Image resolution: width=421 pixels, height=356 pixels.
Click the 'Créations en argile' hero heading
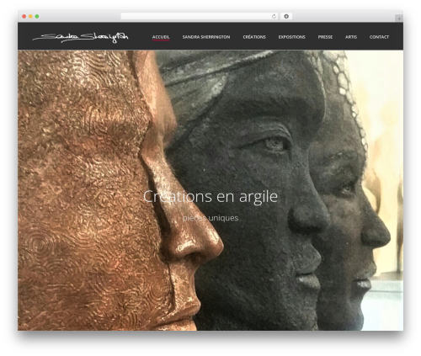(210, 197)
